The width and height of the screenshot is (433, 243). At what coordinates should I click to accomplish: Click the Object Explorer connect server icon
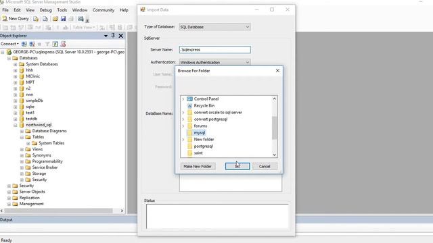[x=24, y=44]
